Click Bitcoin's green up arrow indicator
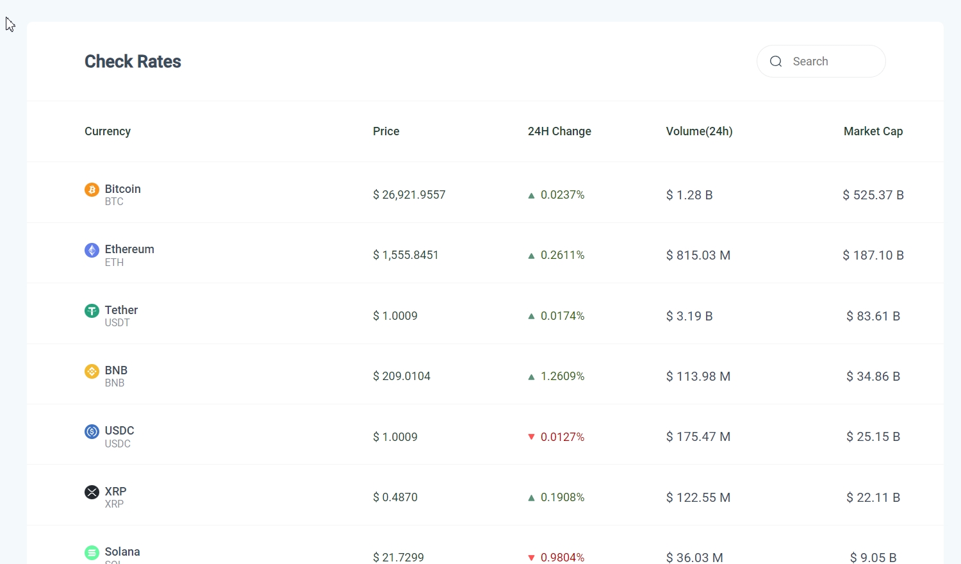This screenshot has height=564, width=961. tap(531, 195)
